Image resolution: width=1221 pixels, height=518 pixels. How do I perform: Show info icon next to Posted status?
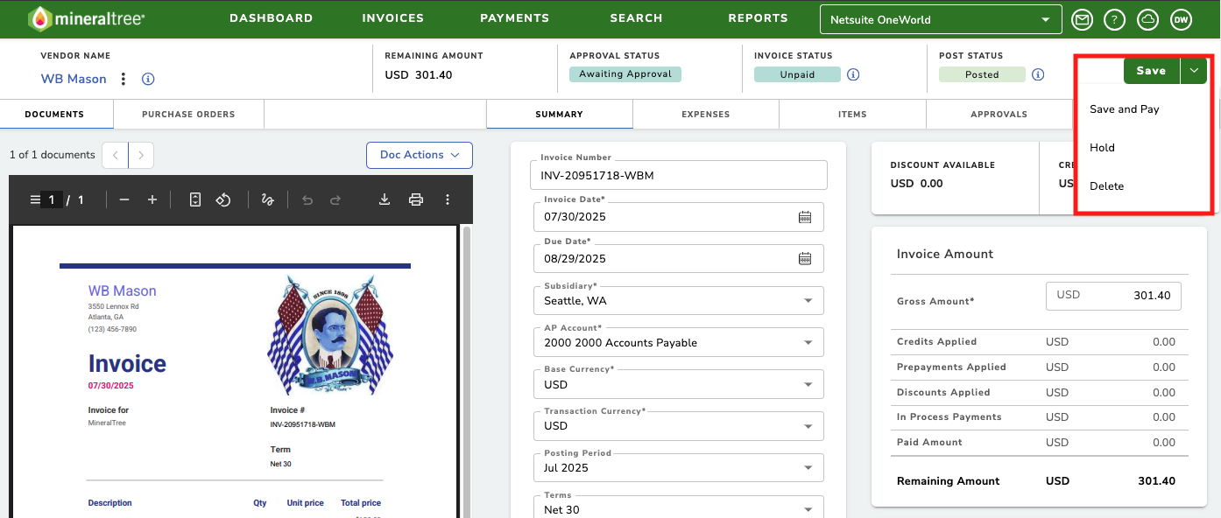[x=1038, y=74]
